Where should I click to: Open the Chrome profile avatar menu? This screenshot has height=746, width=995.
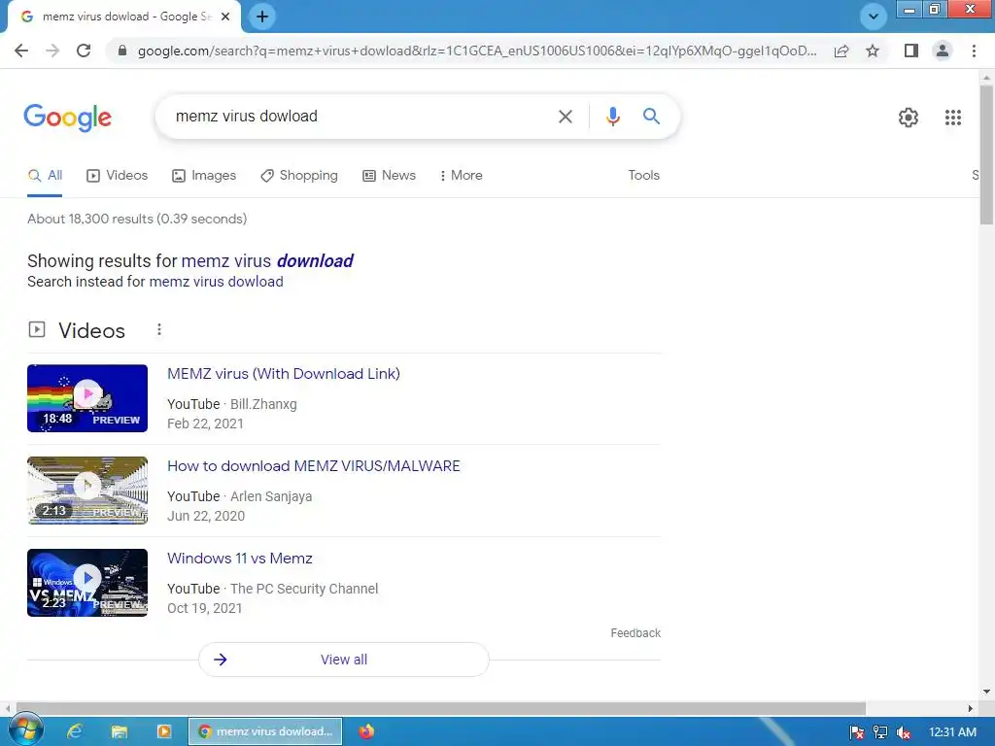(x=943, y=51)
